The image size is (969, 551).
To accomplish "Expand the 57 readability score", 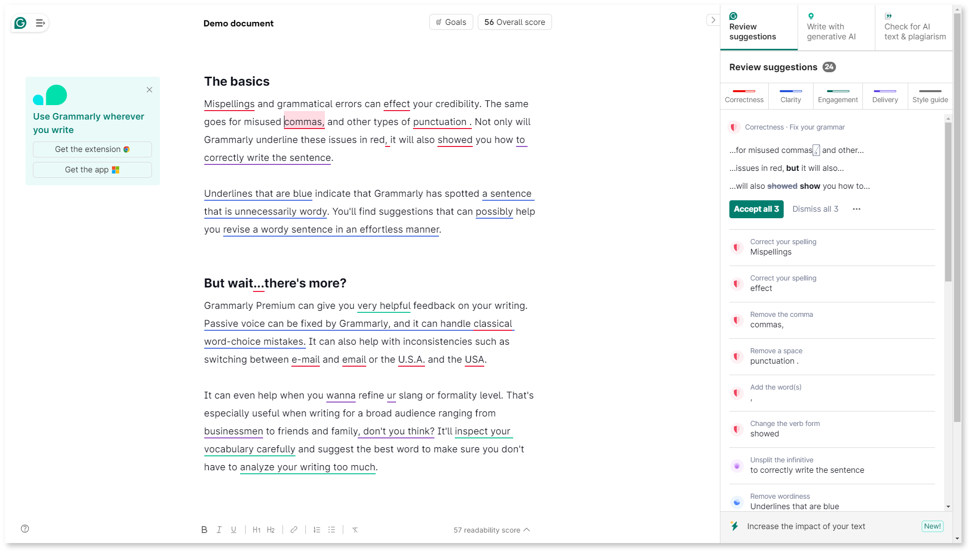I will pyautogui.click(x=492, y=530).
